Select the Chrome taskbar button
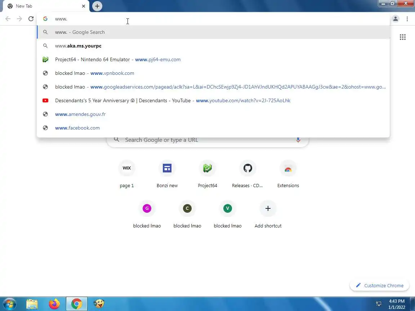The image size is (415, 311). click(x=76, y=304)
